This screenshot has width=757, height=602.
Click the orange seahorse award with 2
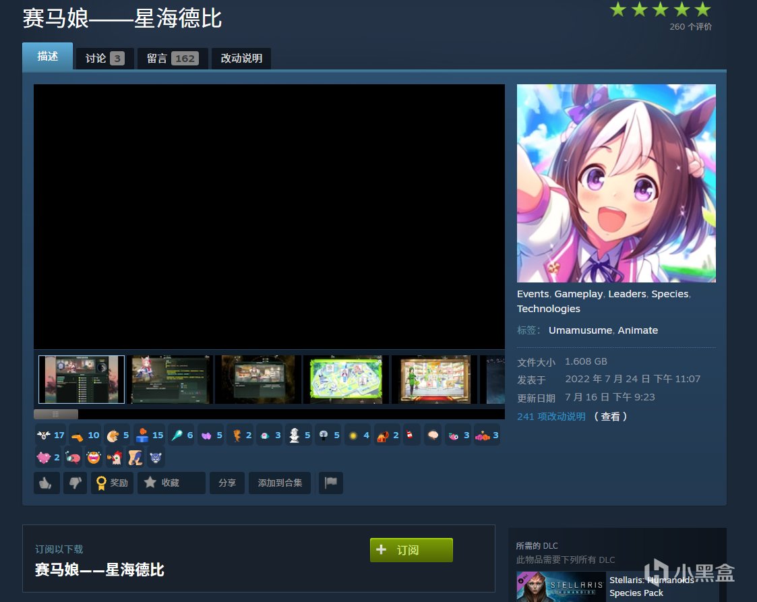tap(241, 435)
